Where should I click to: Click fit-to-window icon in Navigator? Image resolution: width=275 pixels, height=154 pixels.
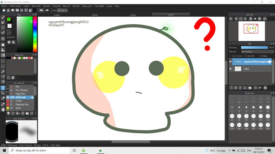241,19
